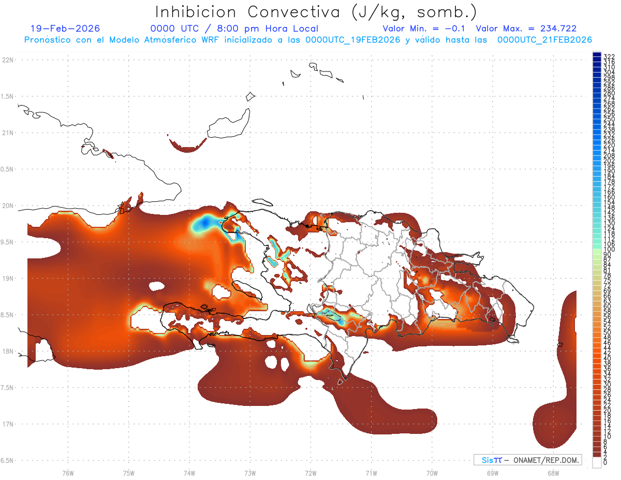
Task: Click the '250' value on the color scale
Action: [x=609, y=119]
